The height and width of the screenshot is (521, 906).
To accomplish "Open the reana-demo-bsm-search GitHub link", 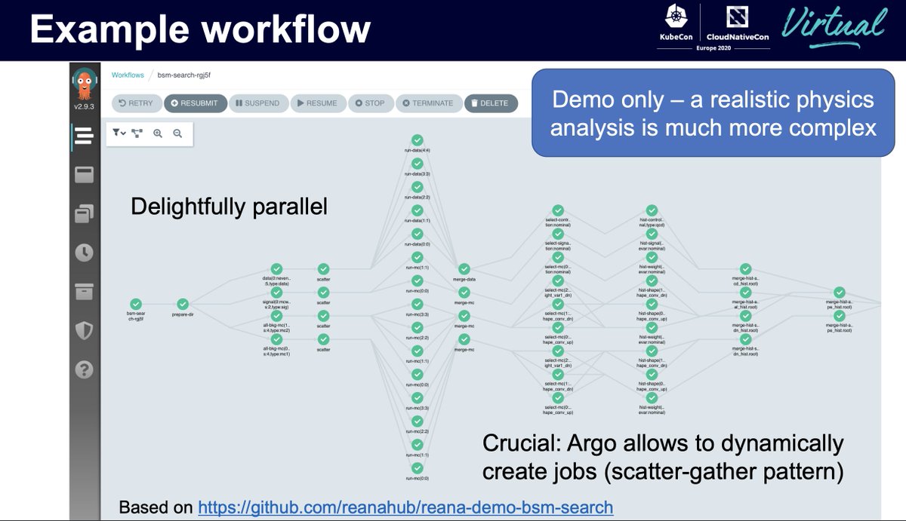I will pos(405,507).
